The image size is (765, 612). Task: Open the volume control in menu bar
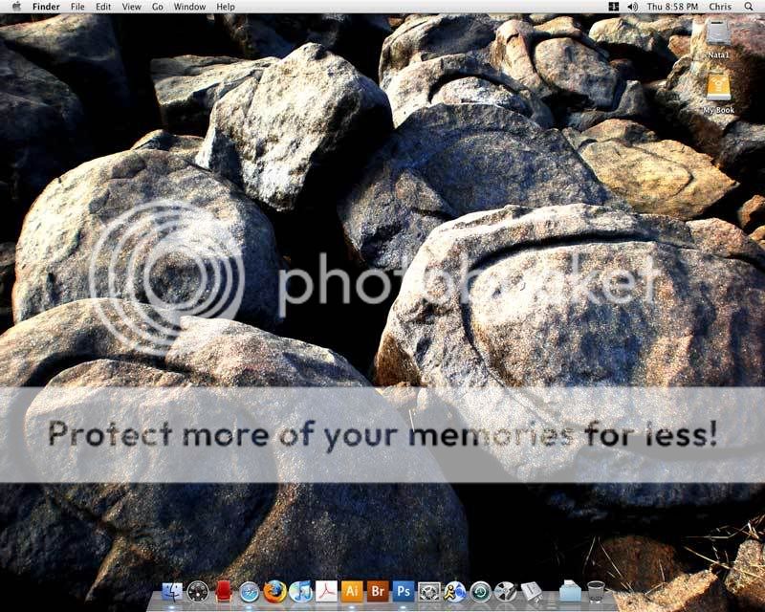tap(632, 7)
